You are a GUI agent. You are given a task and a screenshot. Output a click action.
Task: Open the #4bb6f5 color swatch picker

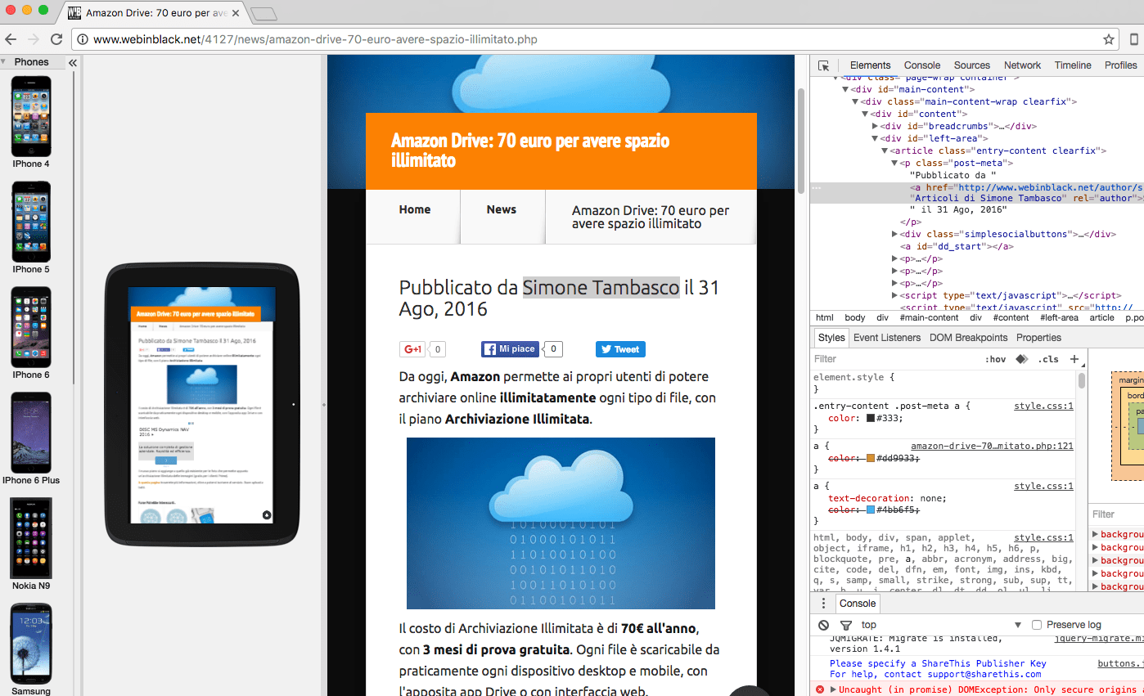point(871,510)
